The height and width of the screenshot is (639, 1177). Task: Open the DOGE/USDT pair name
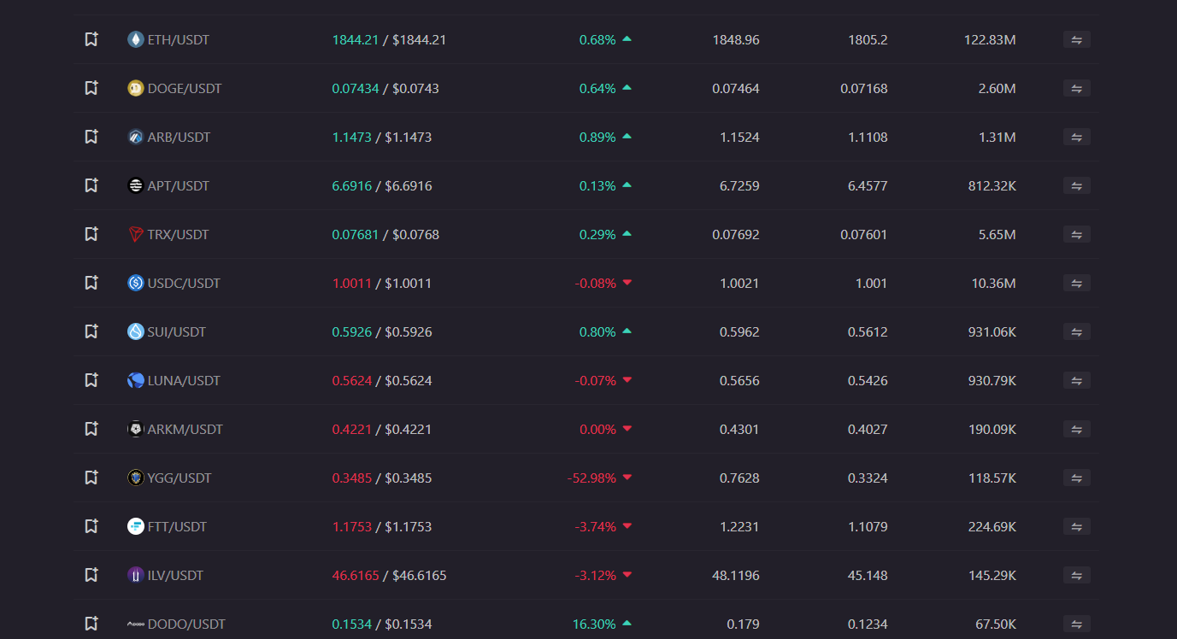pyautogui.click(x=185, y=88)
